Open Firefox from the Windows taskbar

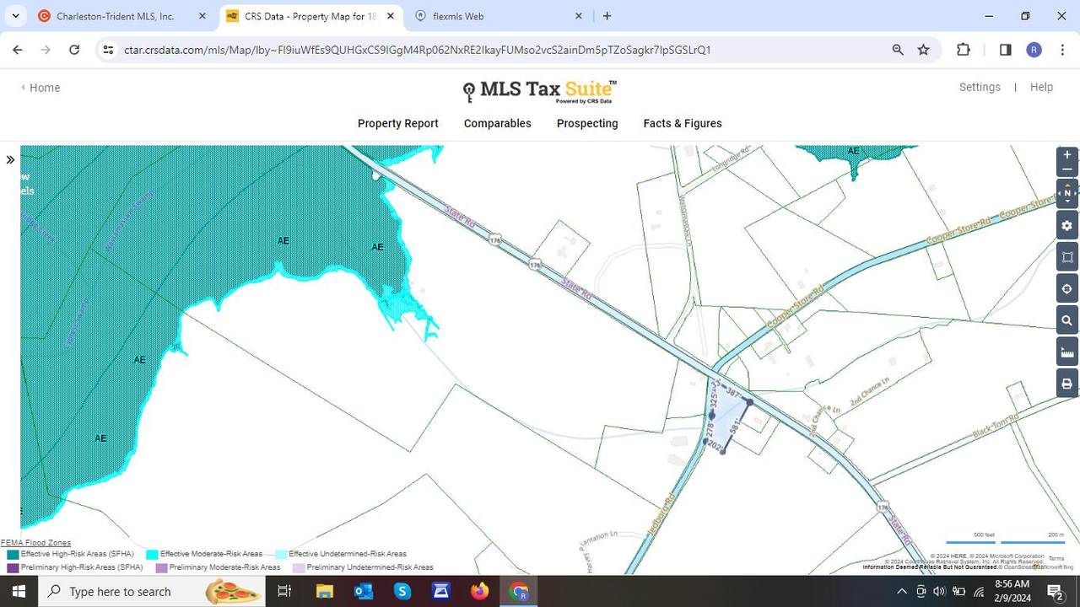coord(480,591)
